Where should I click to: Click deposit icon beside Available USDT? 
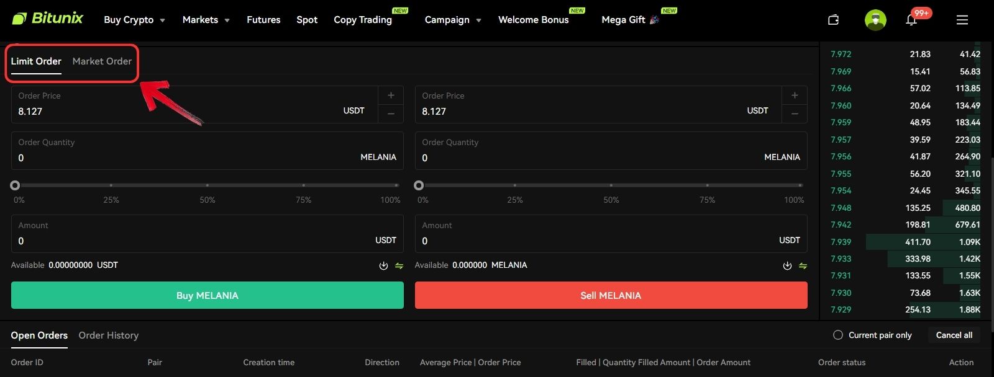[x=383, y=265]
